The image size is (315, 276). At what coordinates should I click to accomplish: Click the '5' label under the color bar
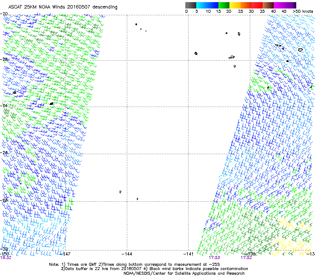197,11
